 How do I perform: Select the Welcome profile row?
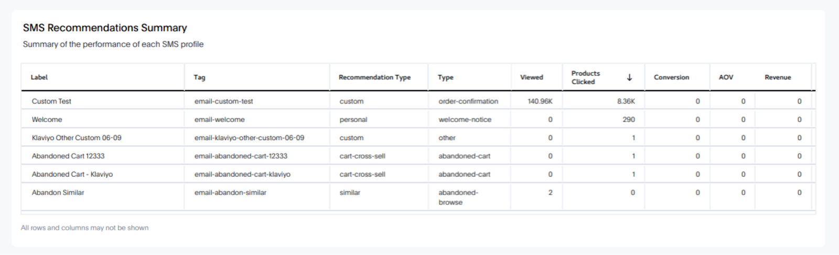(x=47, y=120)
